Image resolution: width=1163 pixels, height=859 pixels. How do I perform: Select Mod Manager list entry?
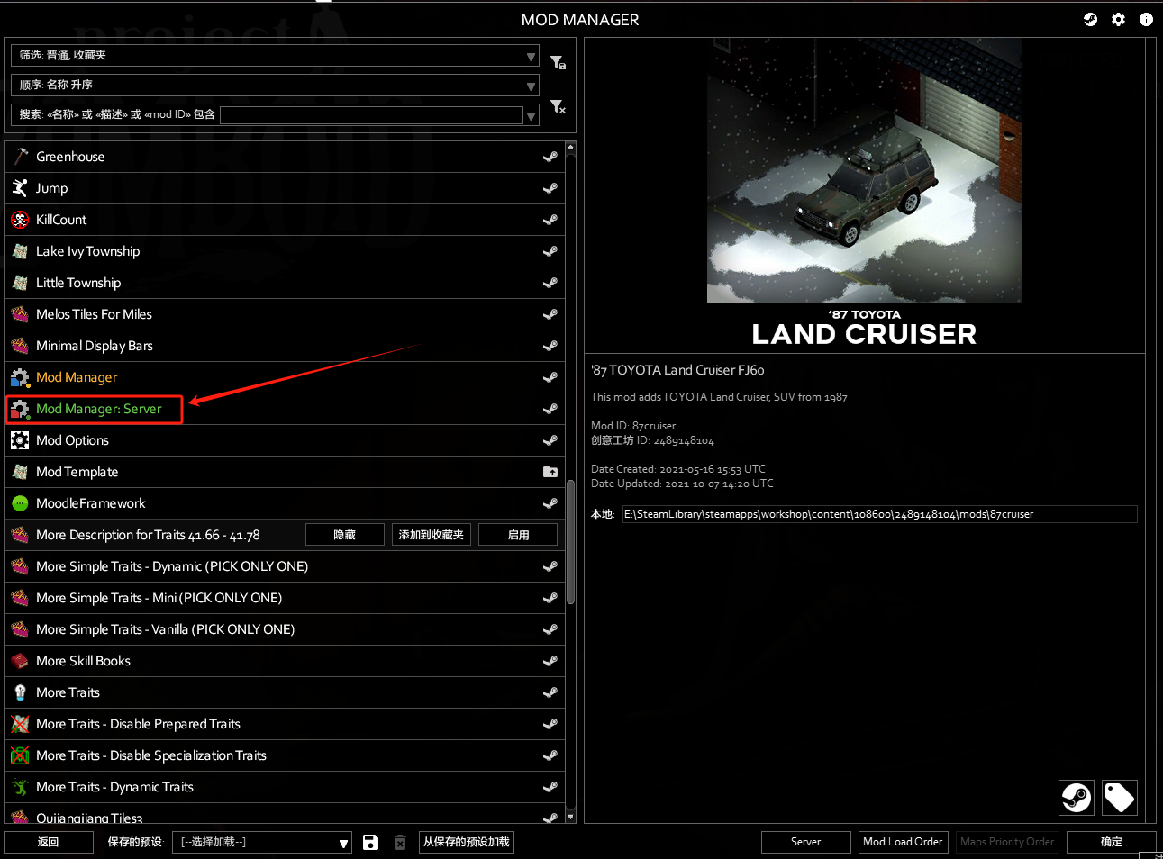click(x=285, y=377)
